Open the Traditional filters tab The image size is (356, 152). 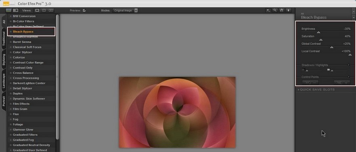(x=4, y=39)
